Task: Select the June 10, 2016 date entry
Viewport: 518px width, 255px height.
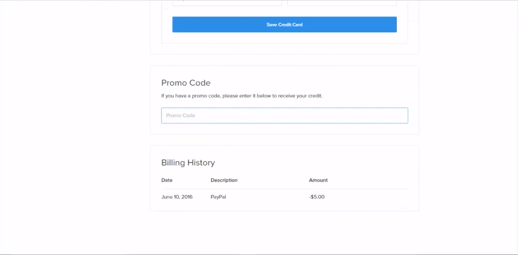Action: pos(177,197)
